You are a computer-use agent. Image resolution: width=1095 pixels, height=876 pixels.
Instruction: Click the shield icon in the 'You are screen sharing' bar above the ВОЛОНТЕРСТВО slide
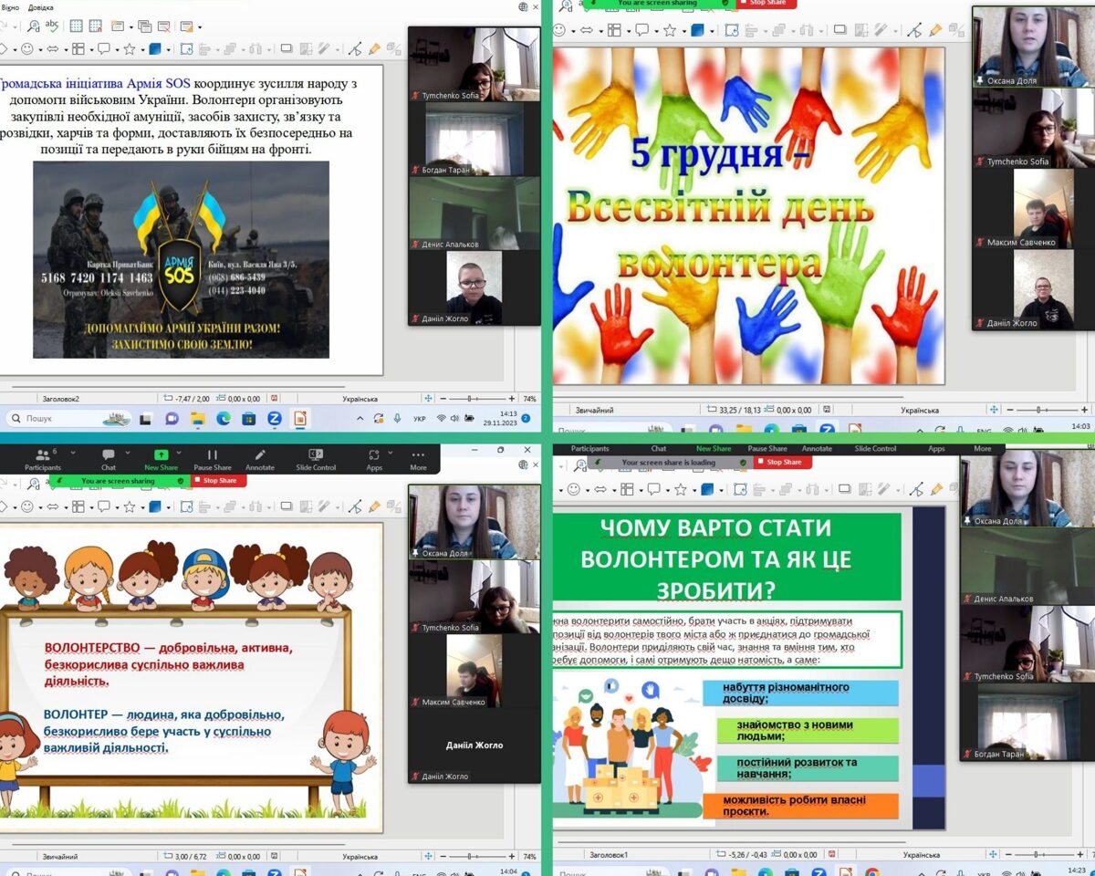[181, 481]
